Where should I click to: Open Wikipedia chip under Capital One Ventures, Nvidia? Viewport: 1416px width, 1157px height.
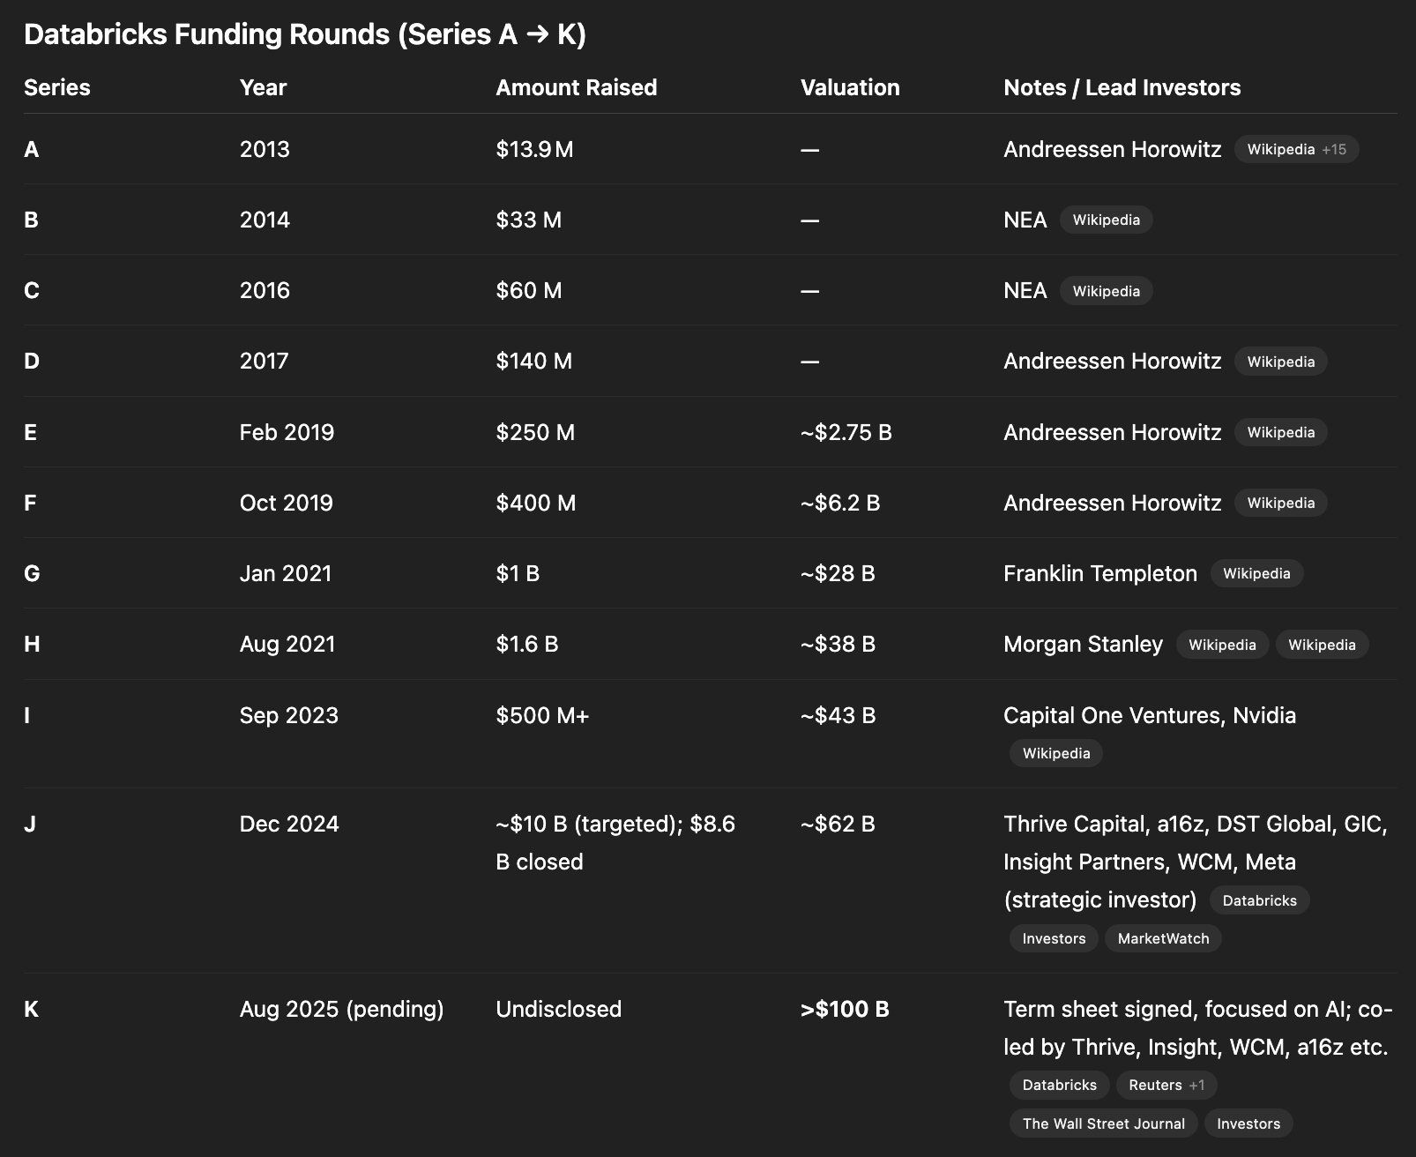point(1055,753)
